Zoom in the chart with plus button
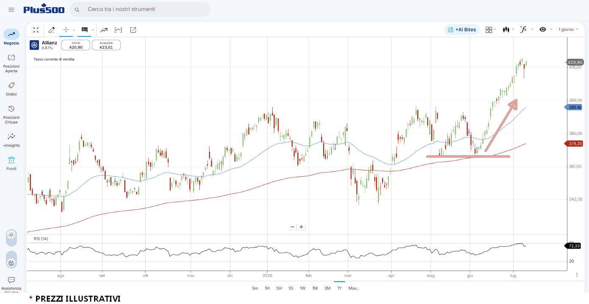 (301, 227)
